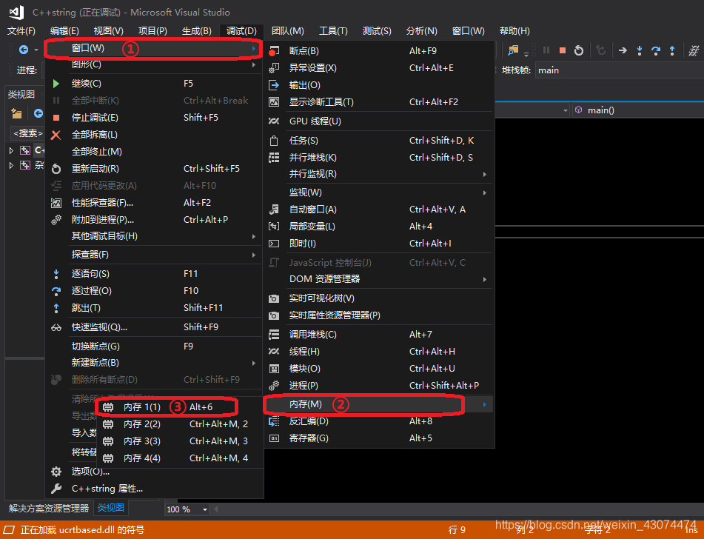Open 任务(S) window entry

tap(379, 141)
